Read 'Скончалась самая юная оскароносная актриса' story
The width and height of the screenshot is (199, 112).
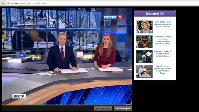click(162, 24)
